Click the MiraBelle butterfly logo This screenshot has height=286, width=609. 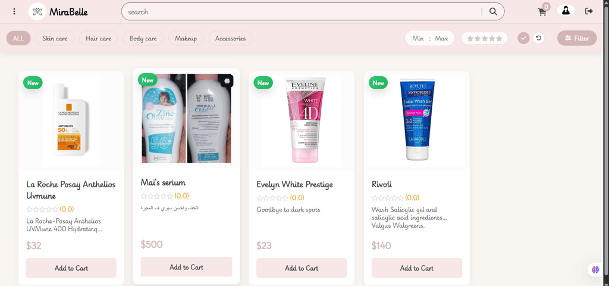tap(37, 12)
